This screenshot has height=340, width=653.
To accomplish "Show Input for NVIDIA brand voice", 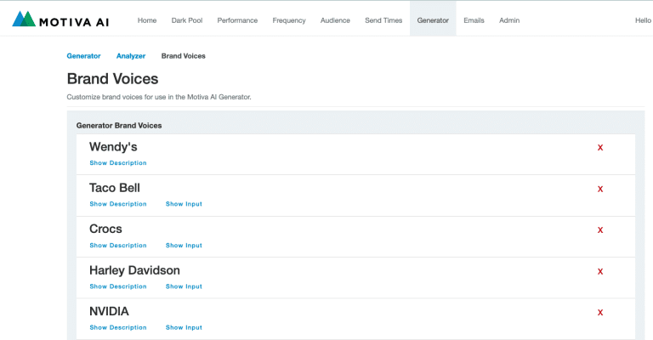I will [184, 327].
